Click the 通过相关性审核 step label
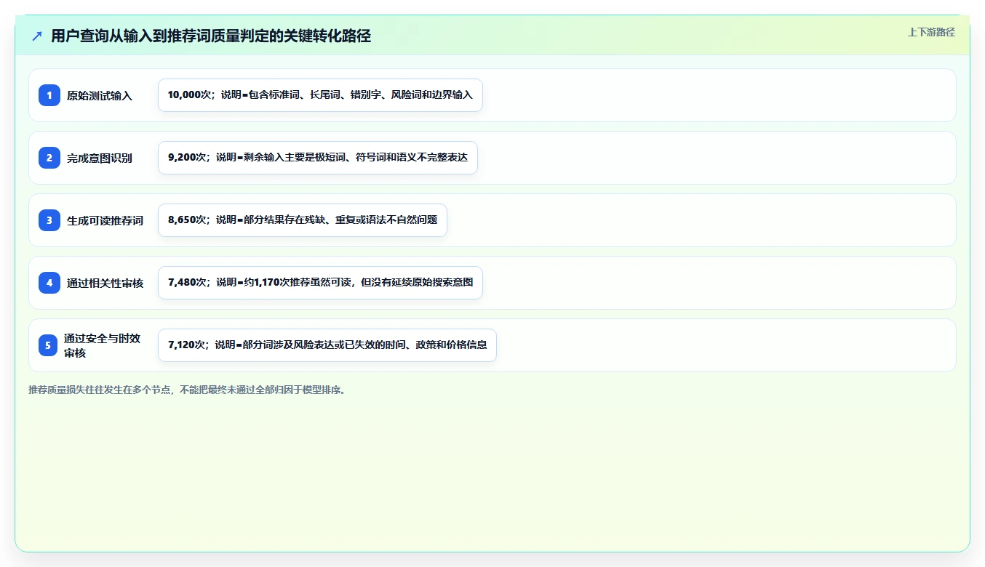This screenshot has height=567, width=985. [105, 283]
